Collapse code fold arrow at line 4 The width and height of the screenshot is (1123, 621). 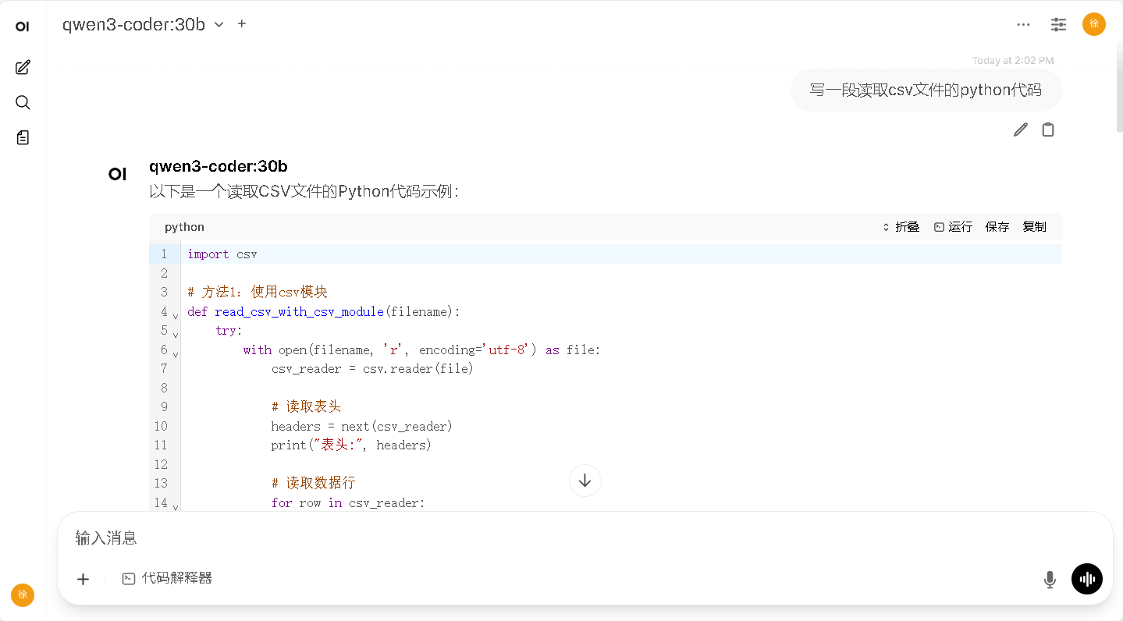(x=176, y=316)
